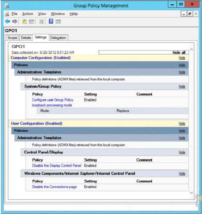This screenshot has height=214, width=202.
Task: Click the 'Mode:' label row
Action: pos(113,111)
